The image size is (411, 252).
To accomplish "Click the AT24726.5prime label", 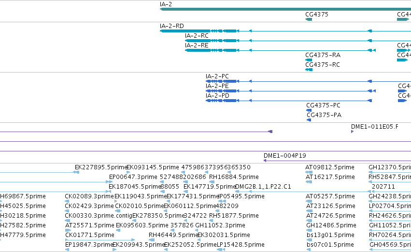I will click(330, 216).
